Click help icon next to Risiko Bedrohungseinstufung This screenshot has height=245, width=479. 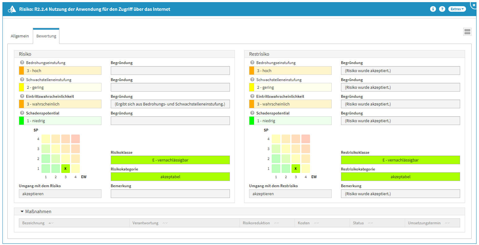click(x=22, y=62)
